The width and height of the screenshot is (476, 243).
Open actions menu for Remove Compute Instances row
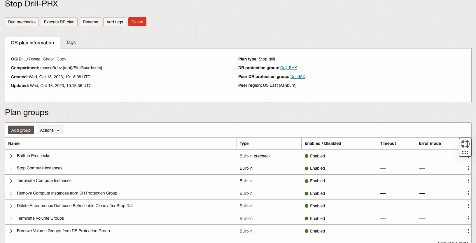pos(468,193)
